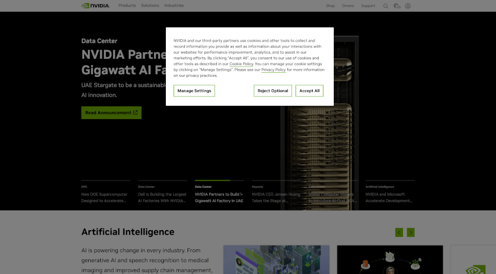Click the Data Center hero label
This screenshot has width=496, height=274.
(x=99, y=41)
